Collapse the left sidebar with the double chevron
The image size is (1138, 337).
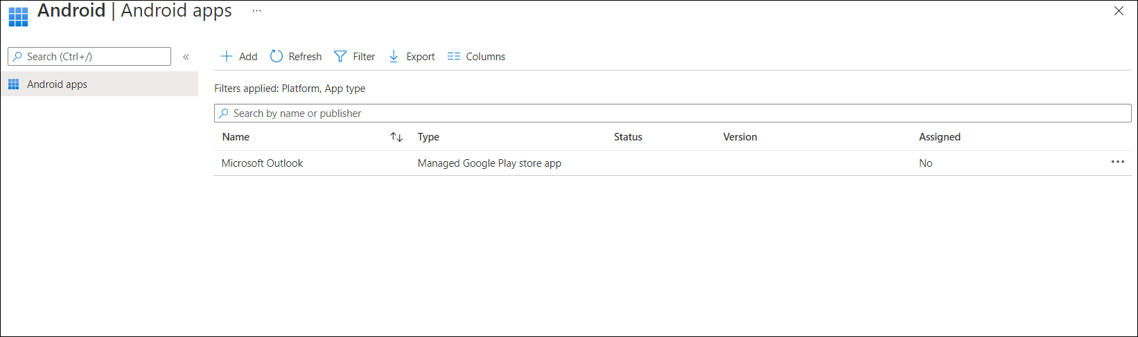186,57
